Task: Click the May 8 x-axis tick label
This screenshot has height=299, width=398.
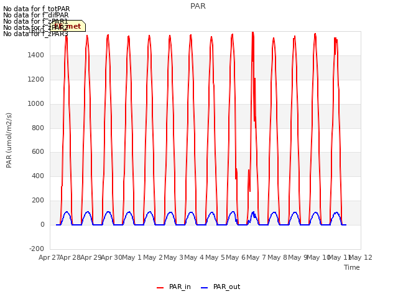Action: click(x=277, y=257)
